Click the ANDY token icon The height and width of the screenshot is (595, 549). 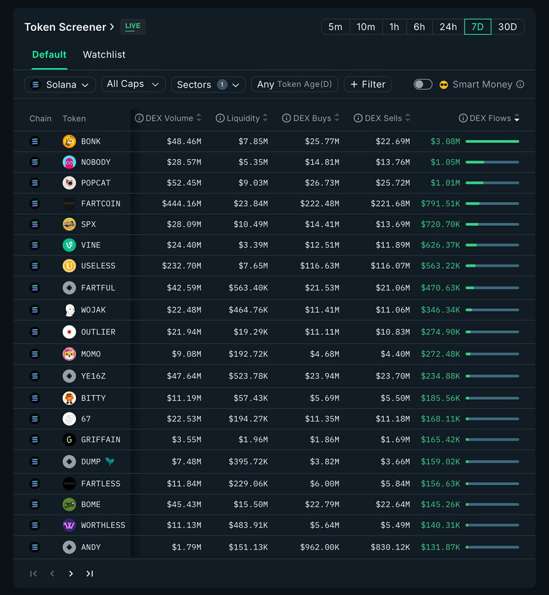(x=69, y=547)
